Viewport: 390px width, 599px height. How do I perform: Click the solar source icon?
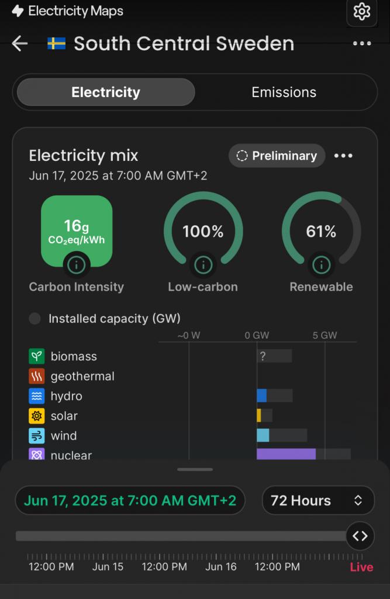pyautogui.click(x=37, y=416)
